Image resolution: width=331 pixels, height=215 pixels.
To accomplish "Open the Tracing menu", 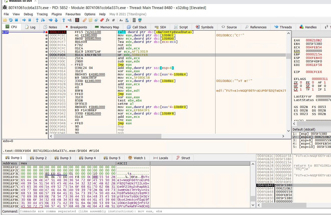I will [x=42, y=14].
